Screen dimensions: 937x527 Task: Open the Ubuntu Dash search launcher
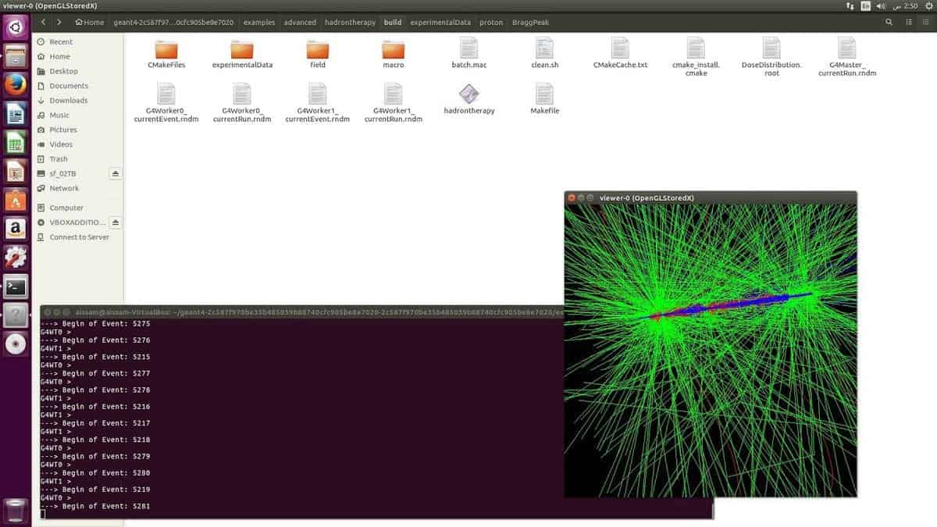16,29
